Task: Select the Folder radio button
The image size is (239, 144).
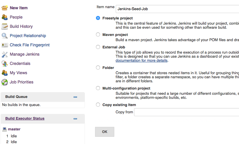Action: coord(98,68)
